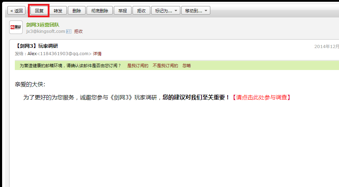
Task: Click the contact card icon beside sender email
Action: (x=69, y=31)
